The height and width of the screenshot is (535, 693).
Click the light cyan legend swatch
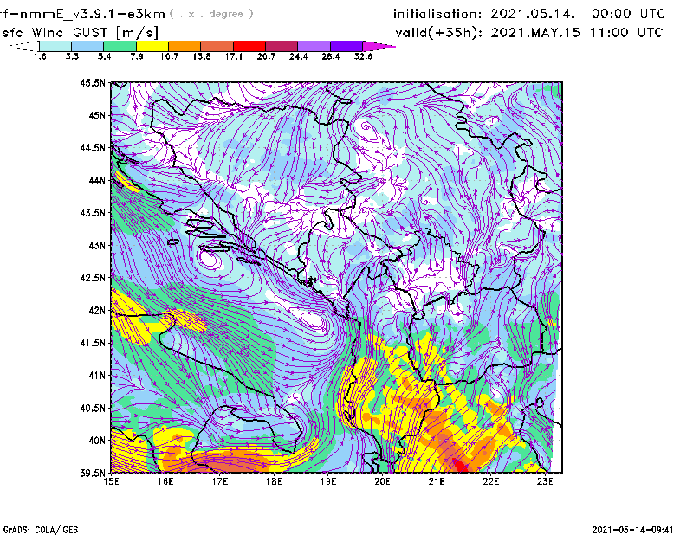[55, 46]
